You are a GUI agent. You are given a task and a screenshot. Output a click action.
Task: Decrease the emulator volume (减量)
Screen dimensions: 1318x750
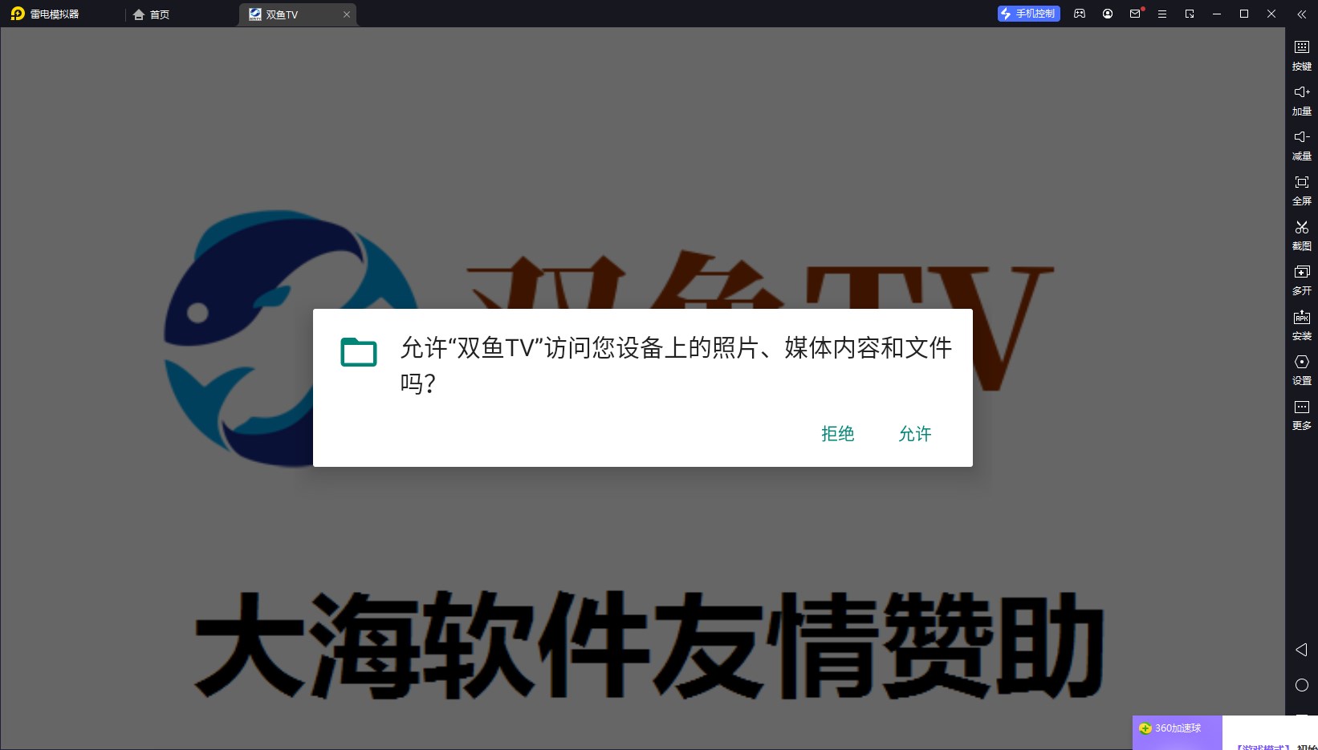coord(1302,144)
